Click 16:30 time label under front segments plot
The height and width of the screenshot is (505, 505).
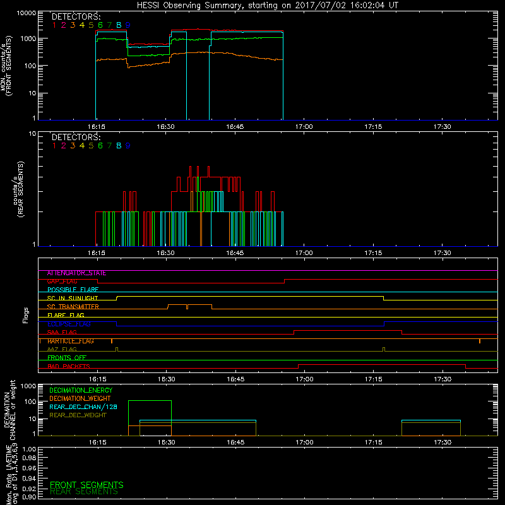click(x=165, y=127)
